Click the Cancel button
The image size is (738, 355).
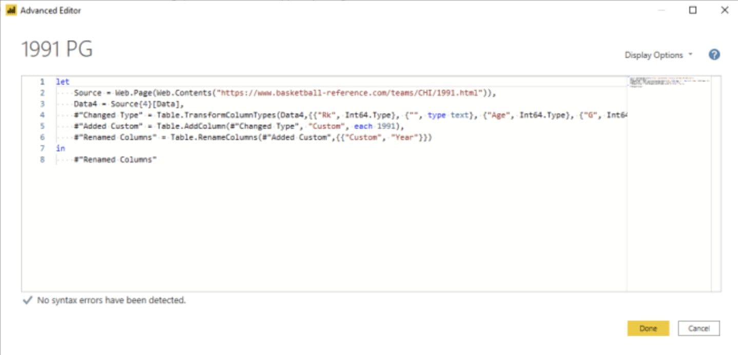click(x=699, y=328)
